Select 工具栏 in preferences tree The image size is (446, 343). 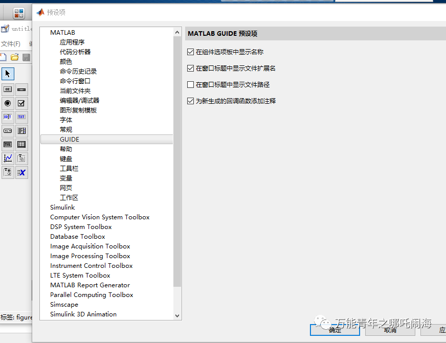click(x=69, y=169)
